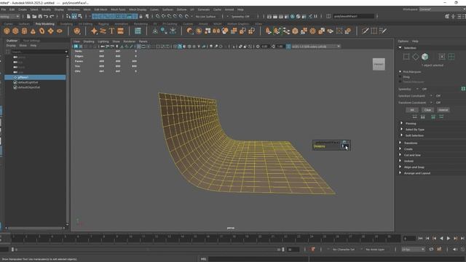The height and width of the screenshot is (262, 466).
Task: Click the Save Scene icon
Action: [40, 16]
